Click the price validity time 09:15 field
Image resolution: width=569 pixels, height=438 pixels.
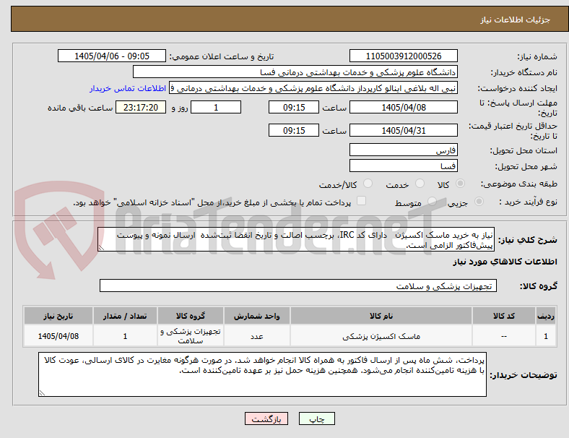coord(294,130)
